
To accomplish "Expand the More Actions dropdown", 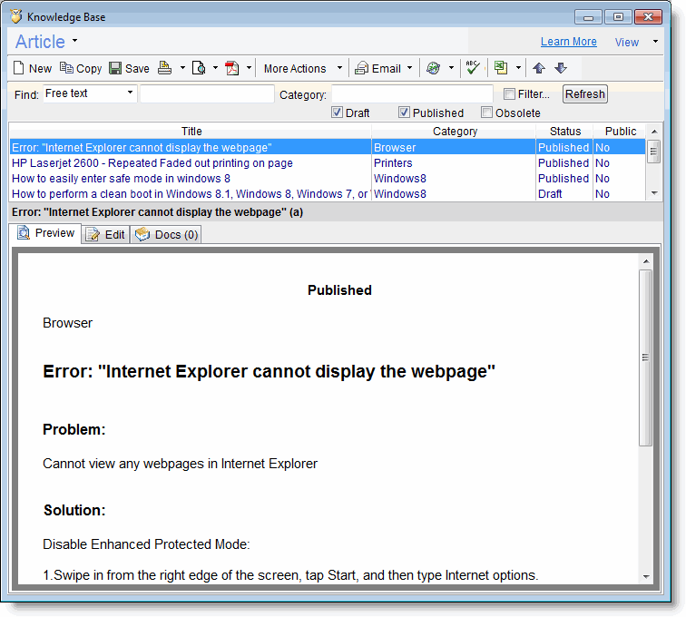I will tap(339, 68).
